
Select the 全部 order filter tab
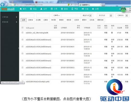point(24,20)
